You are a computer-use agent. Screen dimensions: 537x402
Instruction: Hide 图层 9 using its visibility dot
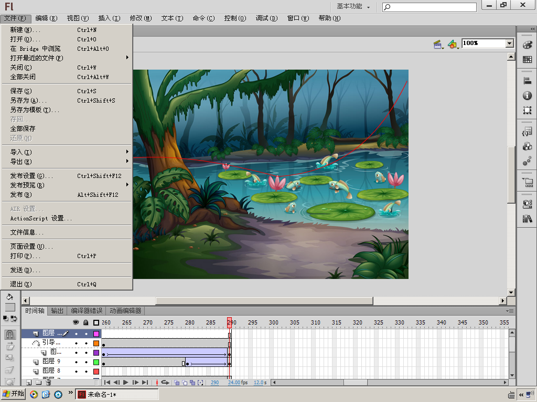[x=76, y=362]
